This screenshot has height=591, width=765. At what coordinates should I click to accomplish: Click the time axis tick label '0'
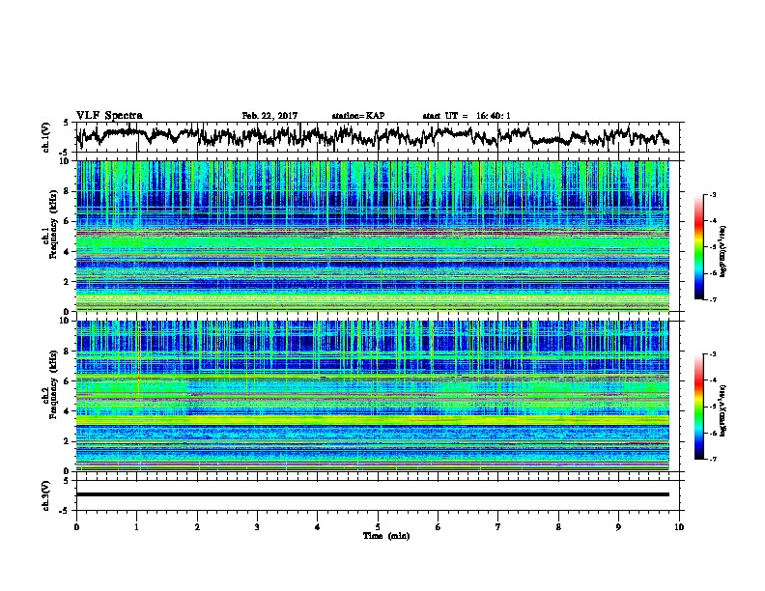click(76, 527)
